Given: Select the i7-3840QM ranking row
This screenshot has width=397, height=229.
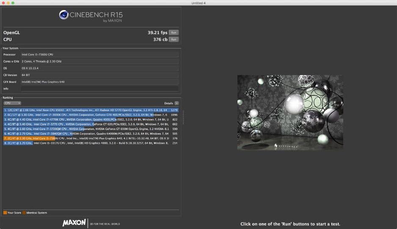Looking at the screenshot, I should pyautogui.click(x=91, y=134).
